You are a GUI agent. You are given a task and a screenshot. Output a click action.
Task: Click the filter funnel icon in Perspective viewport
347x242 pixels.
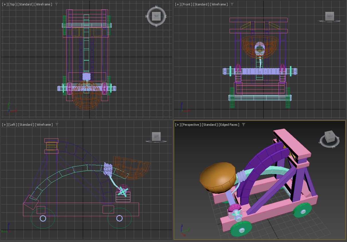[x=243, y=125]
